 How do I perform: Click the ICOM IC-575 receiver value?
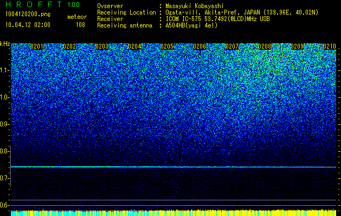[x=218, y=19]
